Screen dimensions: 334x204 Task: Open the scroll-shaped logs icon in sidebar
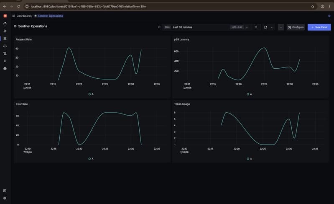click(5, 54)
